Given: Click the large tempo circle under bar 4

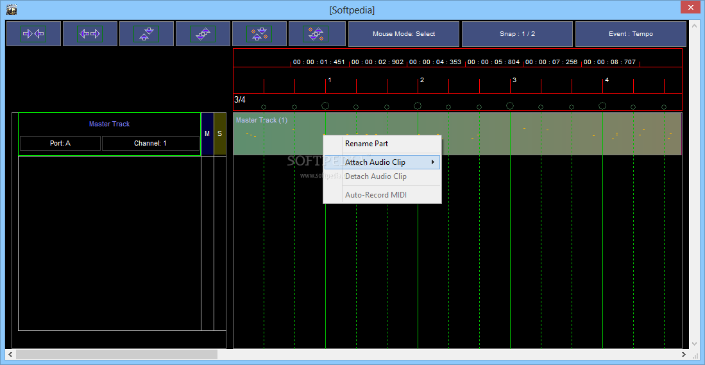Looking at the screenshot, I should (x=602, y=106).
